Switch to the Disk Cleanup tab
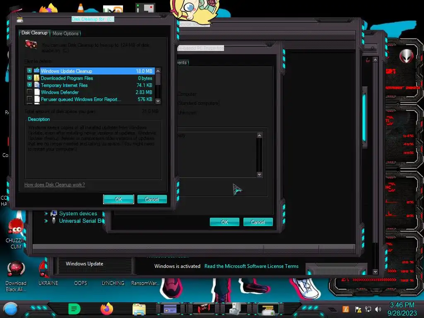 34,33
